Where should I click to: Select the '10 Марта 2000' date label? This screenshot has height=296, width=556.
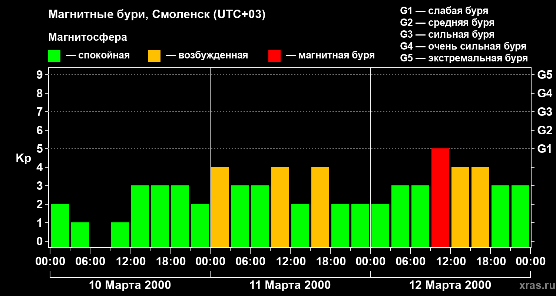(x=130, y=285)
